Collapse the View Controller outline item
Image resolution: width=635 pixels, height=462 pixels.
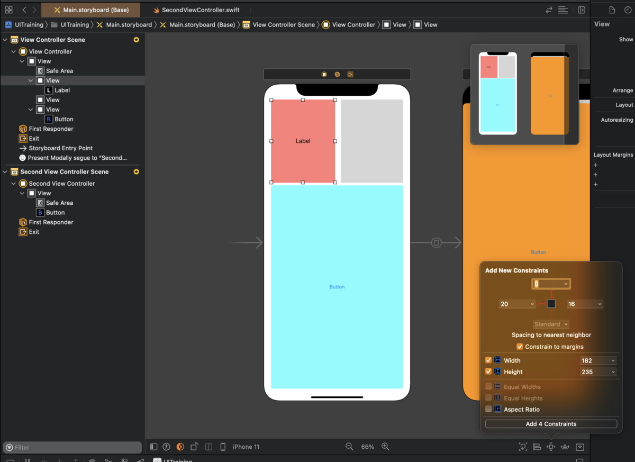(14, 52)
